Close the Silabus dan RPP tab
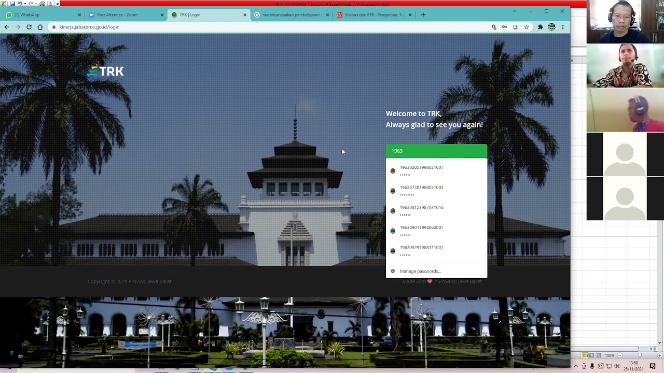 (x=410, y=15)
